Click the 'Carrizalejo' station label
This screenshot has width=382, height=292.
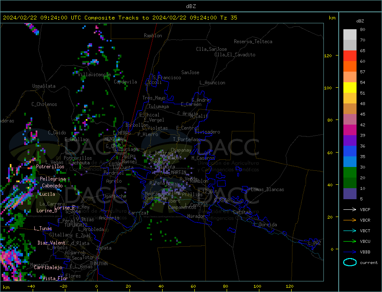tap(48, 268)
